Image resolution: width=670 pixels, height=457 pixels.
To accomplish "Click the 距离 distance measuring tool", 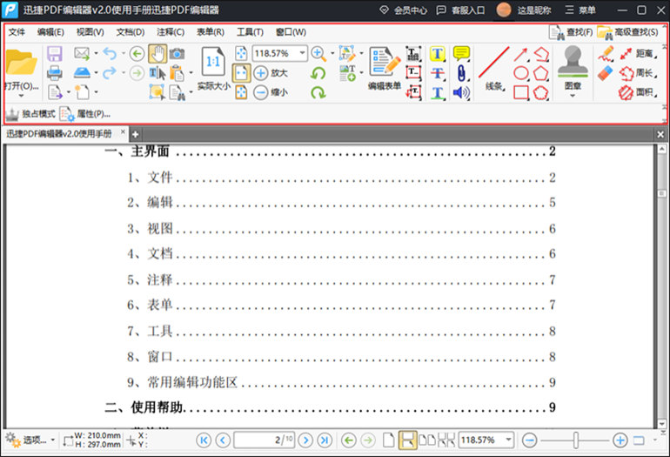I will click(x=639, y=53).
